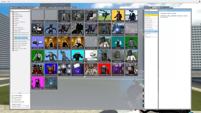
Task: Open the Weapon Override dropdown
Action: [x=20, y=106]
